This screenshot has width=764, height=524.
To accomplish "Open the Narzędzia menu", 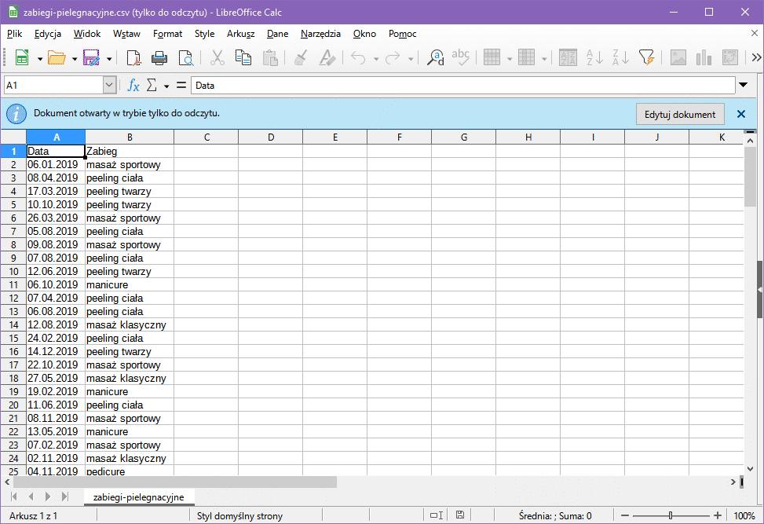I will tap(320, 34).
